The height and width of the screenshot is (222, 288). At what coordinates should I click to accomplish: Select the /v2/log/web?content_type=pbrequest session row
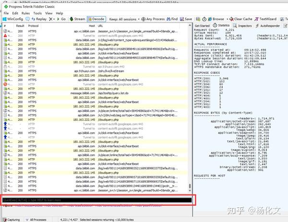tap(95, 40)
